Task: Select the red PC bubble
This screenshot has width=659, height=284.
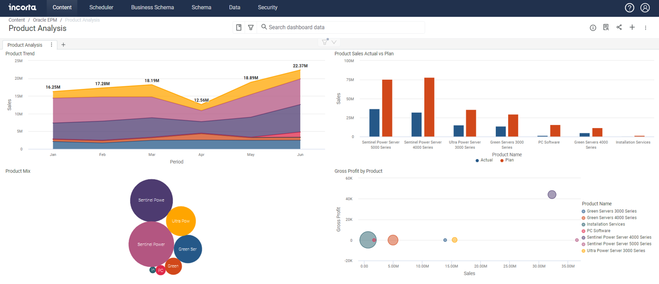Action: 161,270
